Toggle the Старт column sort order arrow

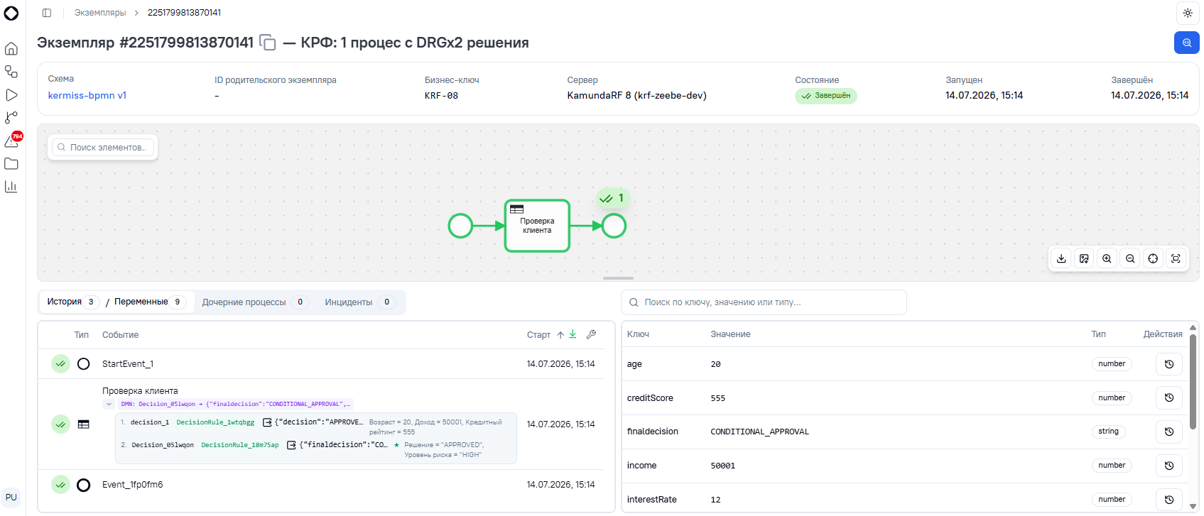(x=560, y=335)
